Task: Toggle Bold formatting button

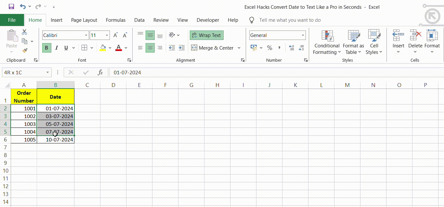Action: coord(46,48)
